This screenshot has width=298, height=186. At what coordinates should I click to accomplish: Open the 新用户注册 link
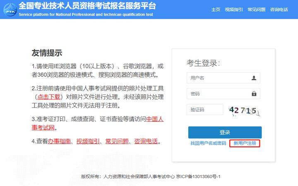point(245,143)
